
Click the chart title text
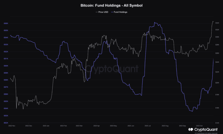(111, 5)
